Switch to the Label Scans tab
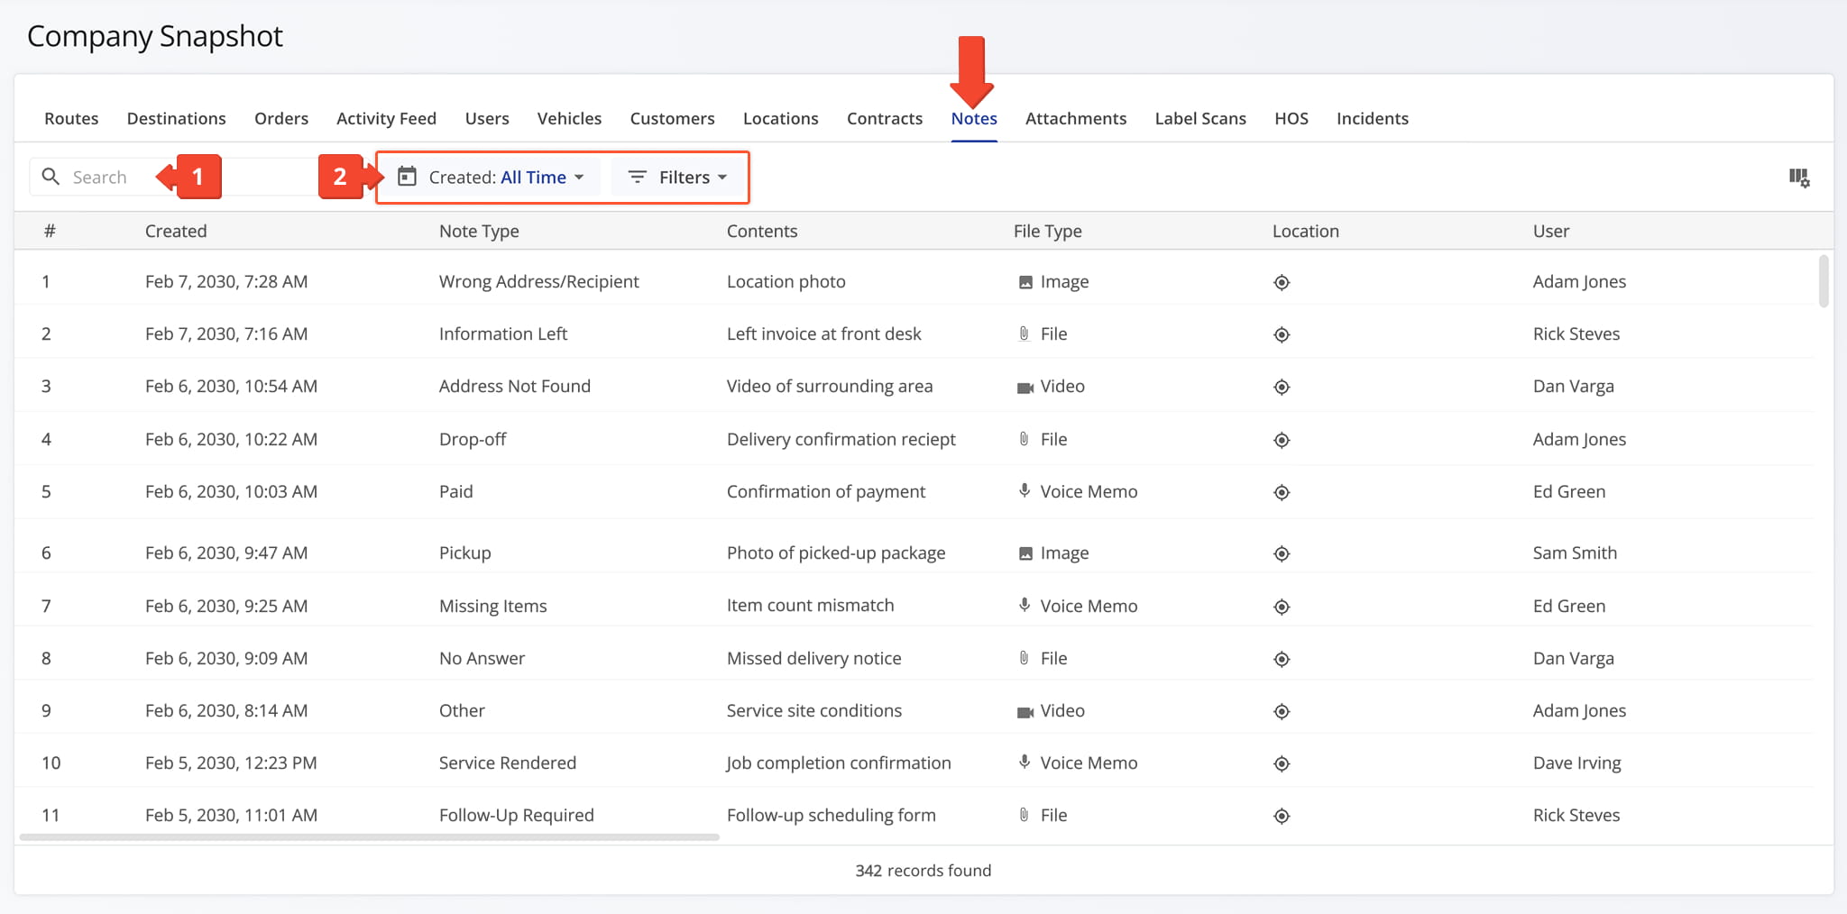 tap(1200, 118)
